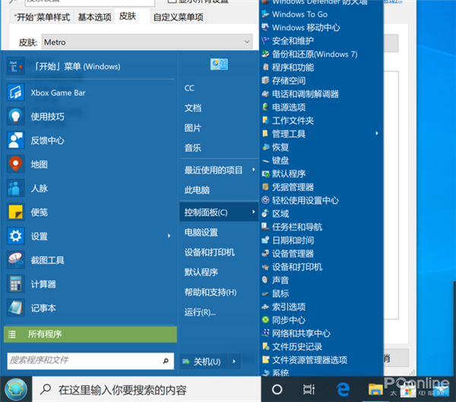Open 记事本 notepad icon
Screen dimensions: 456x402
click(x=16, y=308)
